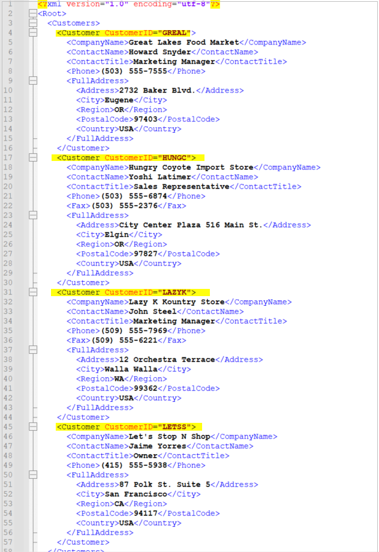This screenshot has width=379, height=552.
Task: Collapse the LETSS Customer node
Action: point(32,426)
